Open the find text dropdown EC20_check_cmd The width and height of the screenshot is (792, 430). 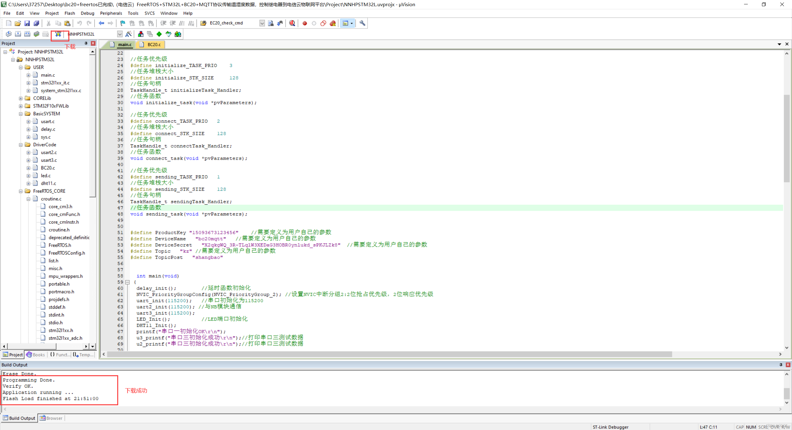(262, 23)
